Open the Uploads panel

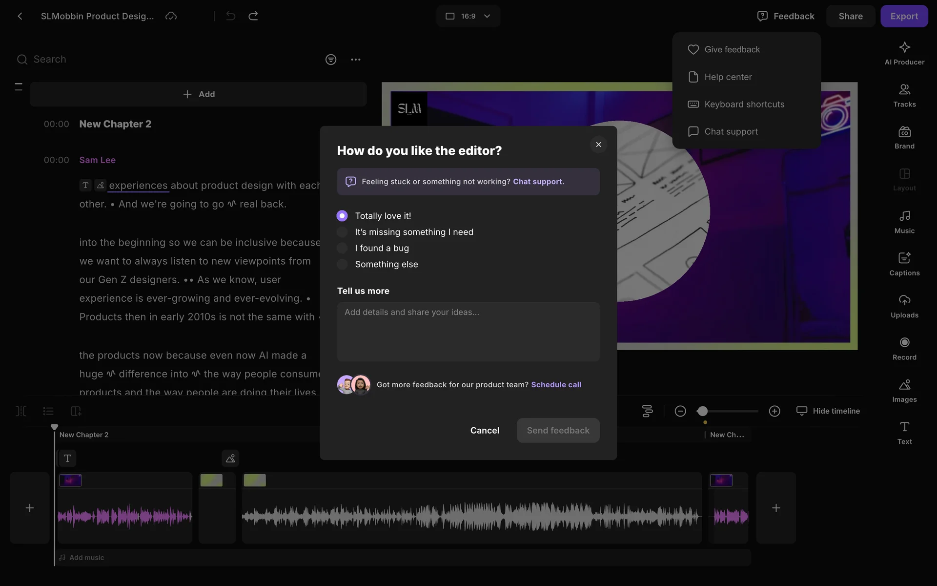[x=904, y=306]
